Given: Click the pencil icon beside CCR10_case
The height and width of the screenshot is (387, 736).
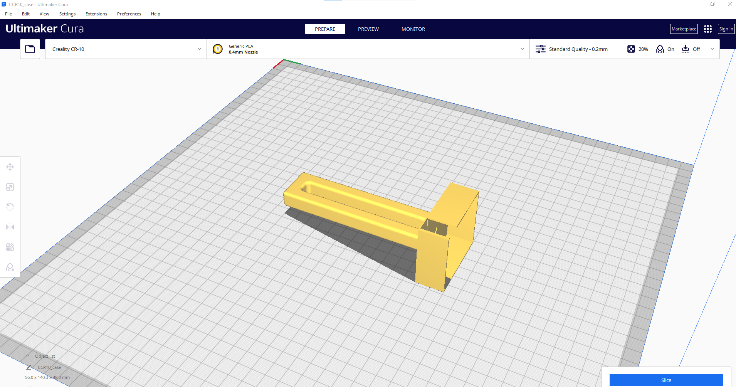Looking at the screenshot, I should click(29, 367).
